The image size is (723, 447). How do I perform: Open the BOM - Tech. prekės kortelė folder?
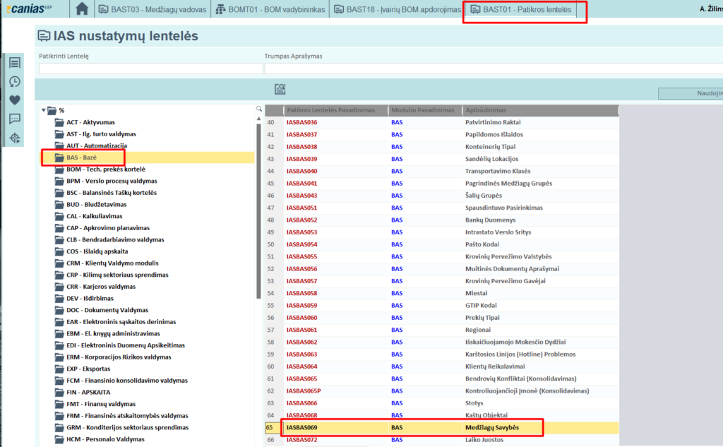tap(105, 169)
